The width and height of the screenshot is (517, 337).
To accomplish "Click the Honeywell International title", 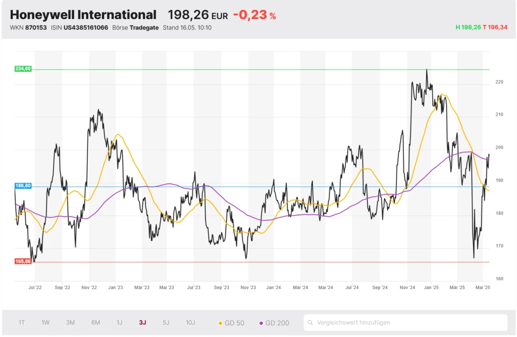I will tap(83, 15).
